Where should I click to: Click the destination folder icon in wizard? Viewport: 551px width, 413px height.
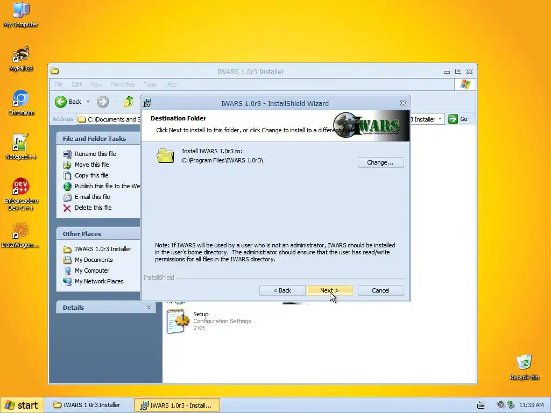click(x=165, y=155)
